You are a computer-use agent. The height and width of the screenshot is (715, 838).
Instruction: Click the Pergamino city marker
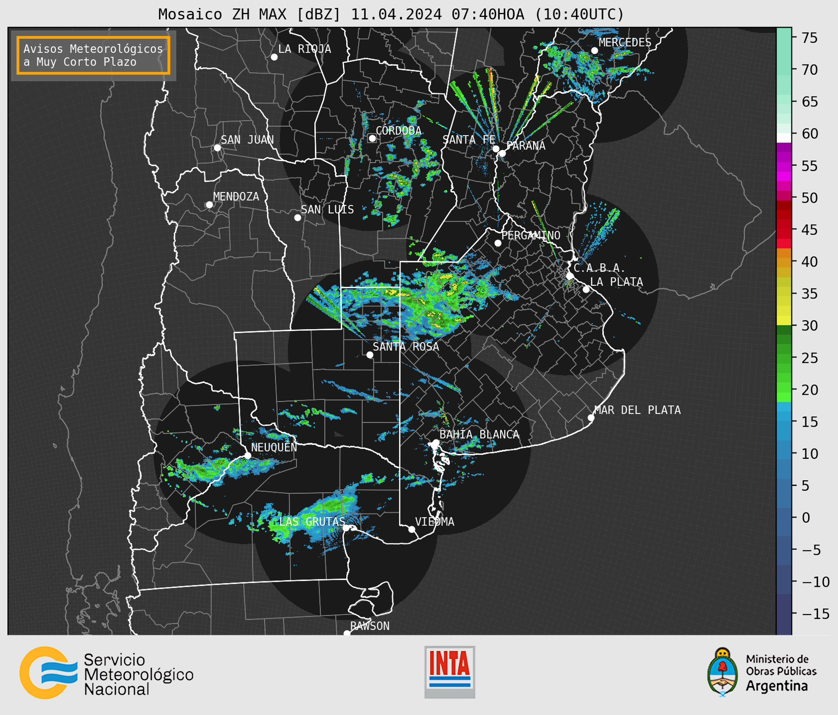tap(498, 243)
